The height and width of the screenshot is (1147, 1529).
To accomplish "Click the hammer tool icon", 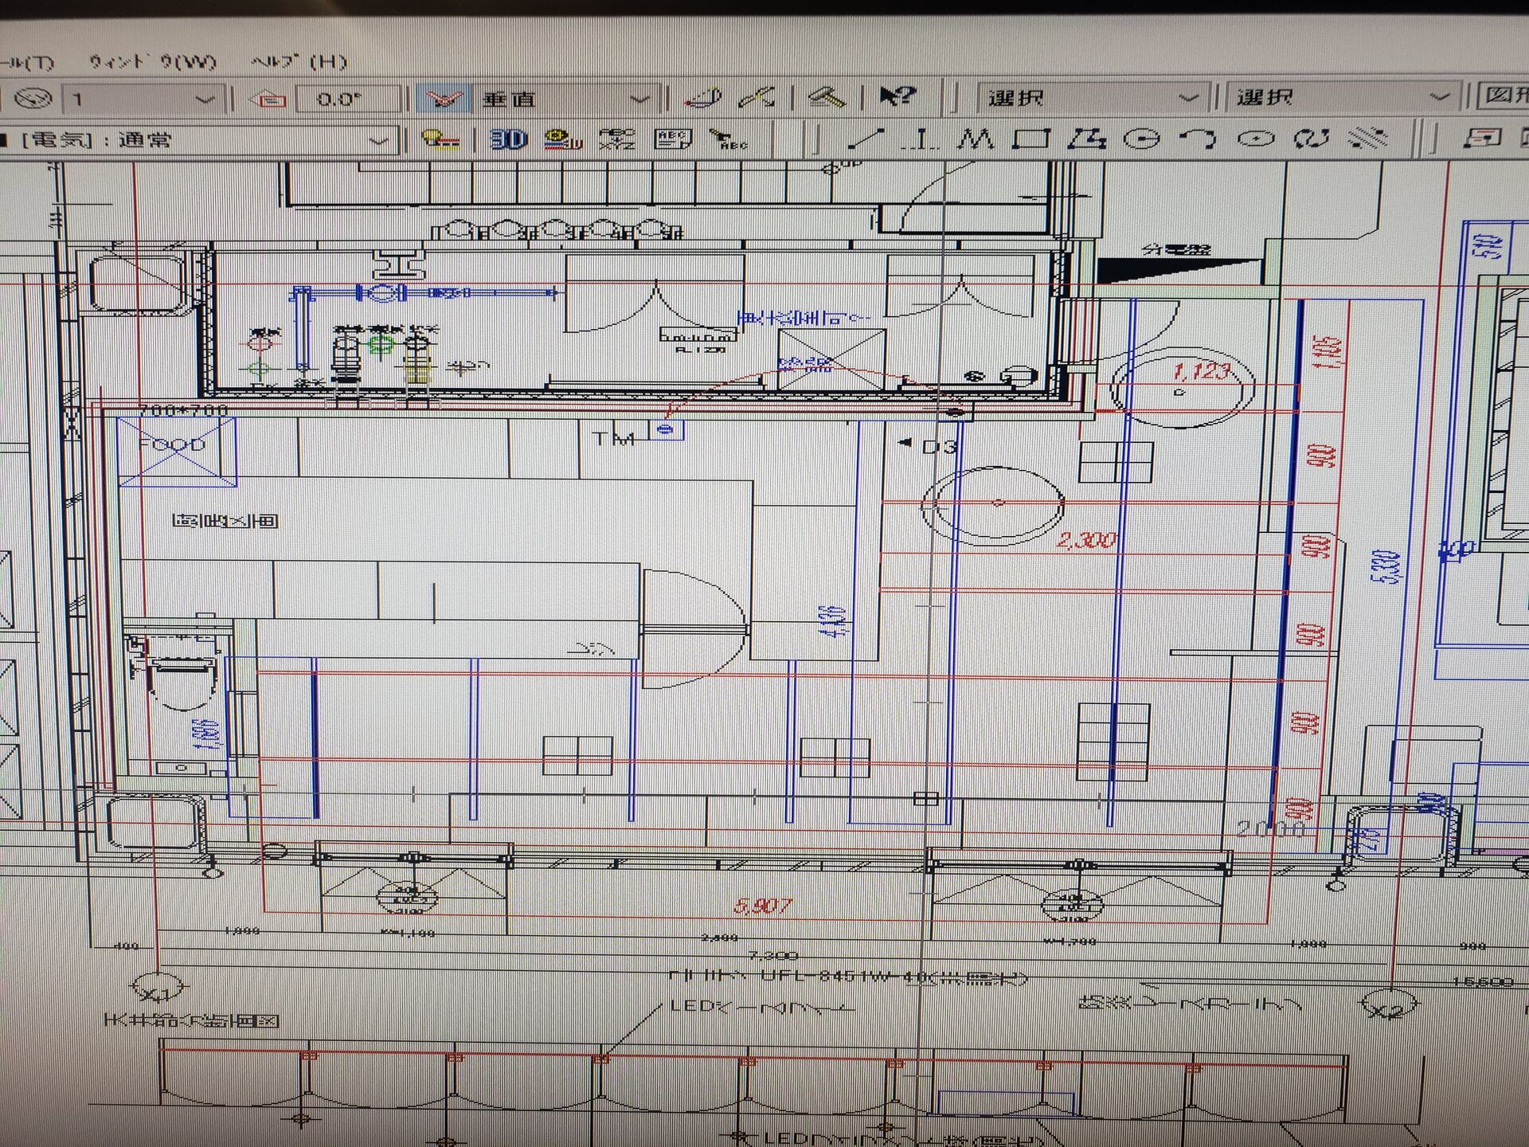I will (x=827, y=97).
